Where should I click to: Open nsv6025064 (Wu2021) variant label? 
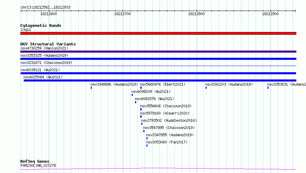click(x=43, y=77)
